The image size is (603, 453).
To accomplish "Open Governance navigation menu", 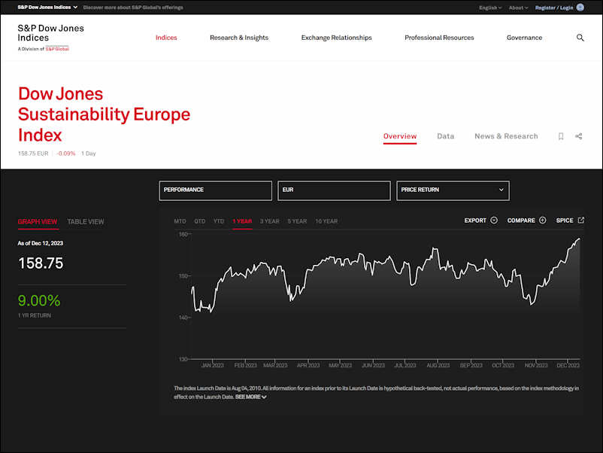I will (524, 38).
